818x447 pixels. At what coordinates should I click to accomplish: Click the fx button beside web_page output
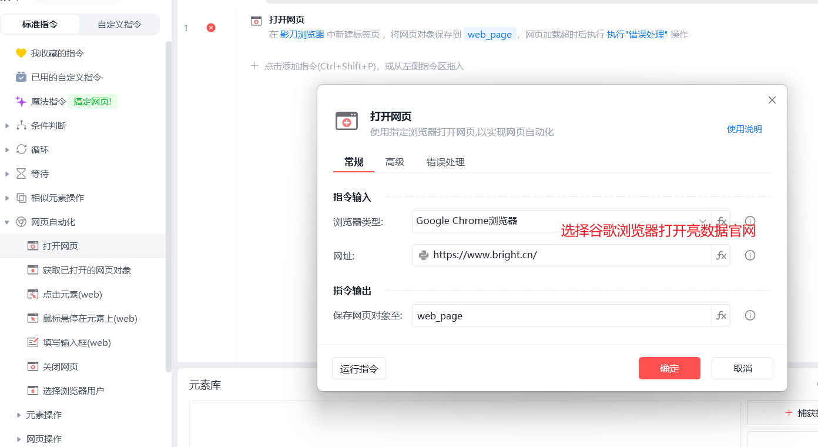point(721,315)
